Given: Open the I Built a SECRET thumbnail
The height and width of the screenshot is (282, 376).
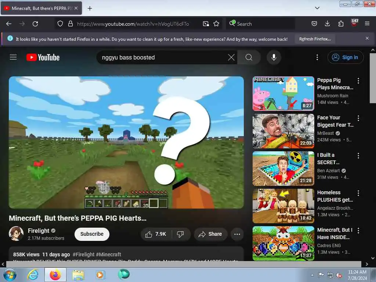Looking at the screenshot, I should [x=283, y=168].
